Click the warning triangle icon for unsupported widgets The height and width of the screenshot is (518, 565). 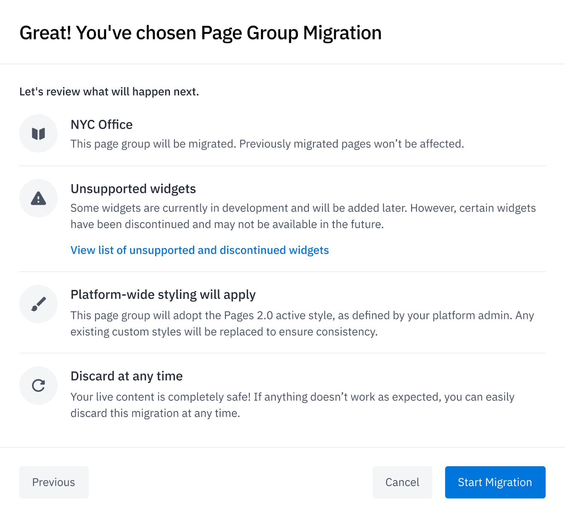tap(38, 198)
